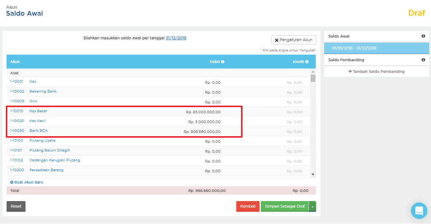Image resolution: width=431 pixels, height=224 pixels.
Task: Click the date link 31/12/2018
Action: click(176, 38)
